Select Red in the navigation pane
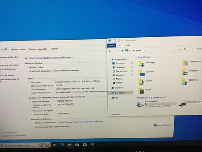The width and height of the screenshot is (202, 152). 116,98
